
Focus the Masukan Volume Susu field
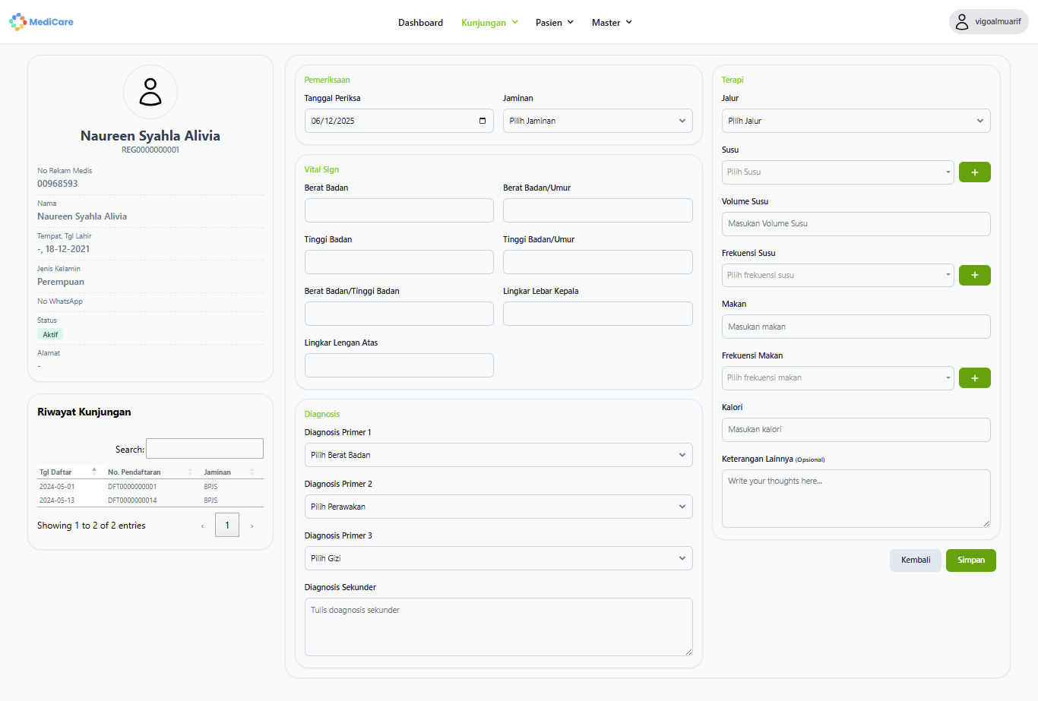click(856, 224)
